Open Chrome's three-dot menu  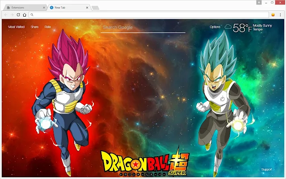click(x=280, y=15)
